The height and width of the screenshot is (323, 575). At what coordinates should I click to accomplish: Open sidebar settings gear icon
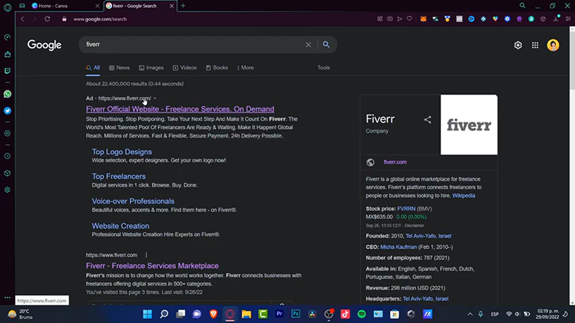tap(7, 190)
